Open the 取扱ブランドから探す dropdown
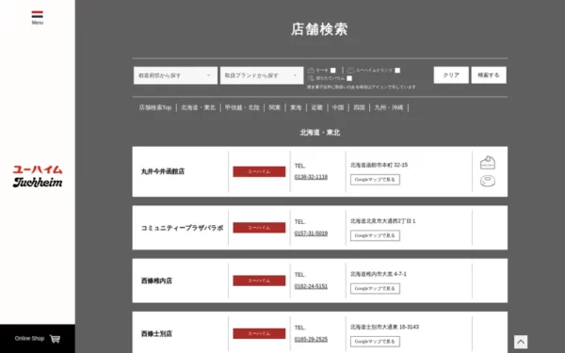 [262, 75]
